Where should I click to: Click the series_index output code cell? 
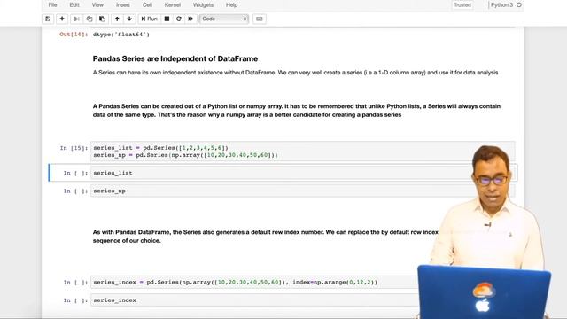tap(254, 300)
